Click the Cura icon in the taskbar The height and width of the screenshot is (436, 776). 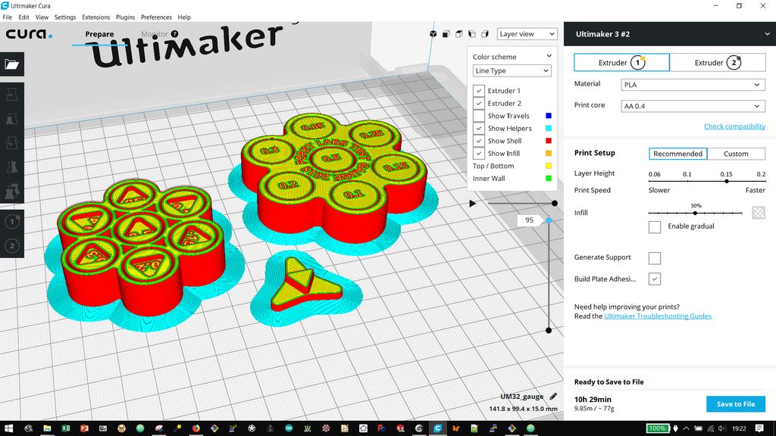tap(437, 428)
